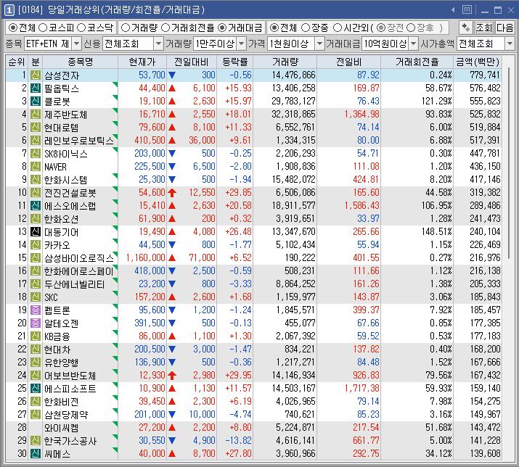Viewport: 519px width, 467px height.
Task: Click the blue down triangle for 삼성전자
Action: [172, 75]
